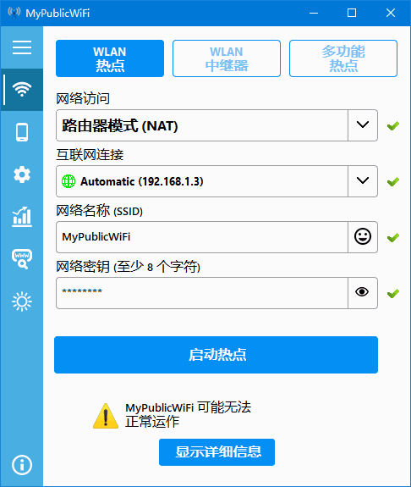
Task: Click the 网络名称 (SSID) label
Action: click(99, 211)
